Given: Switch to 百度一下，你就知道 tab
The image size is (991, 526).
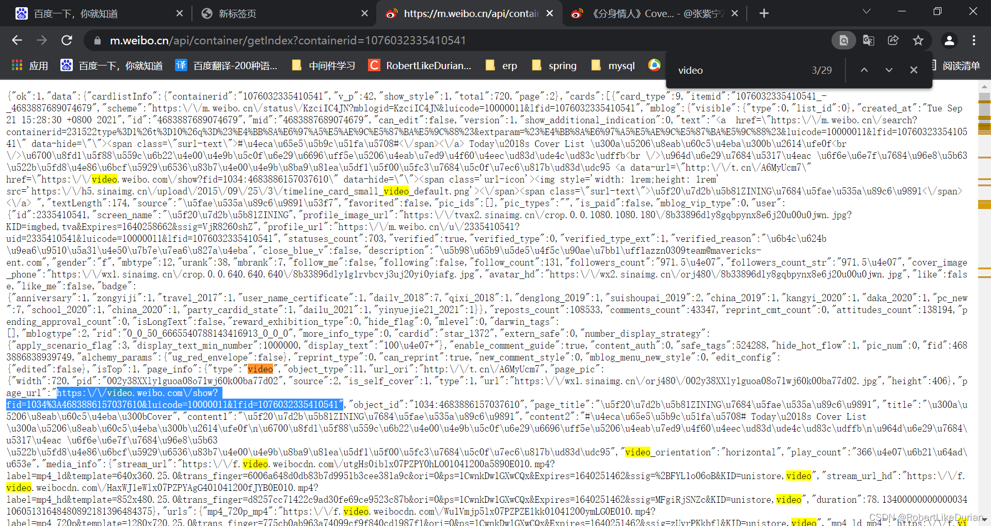Looking at the screenshot, I should pos(99,13).
